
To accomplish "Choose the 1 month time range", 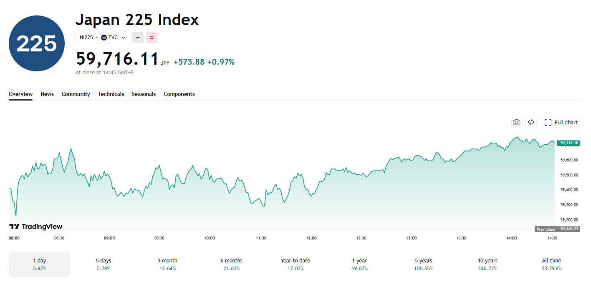I will pos(167,264).
